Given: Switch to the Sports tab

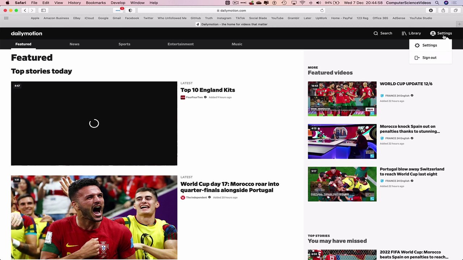Looking at the screenshot, I should (x=124, y=44).
